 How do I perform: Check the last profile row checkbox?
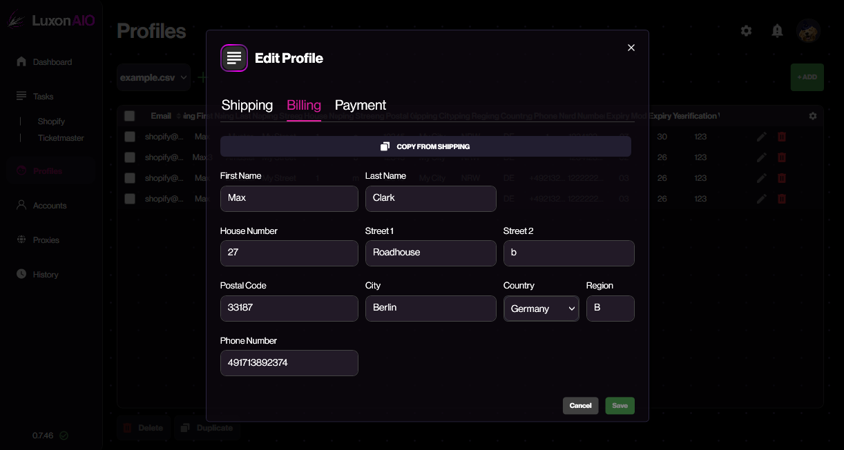[129, 199]
